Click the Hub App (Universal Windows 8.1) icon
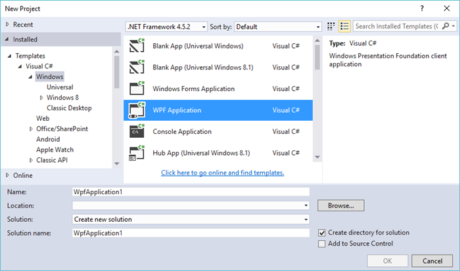Image resolution: width=460 pixels, height=271 pixels. [x=137, y=153]
